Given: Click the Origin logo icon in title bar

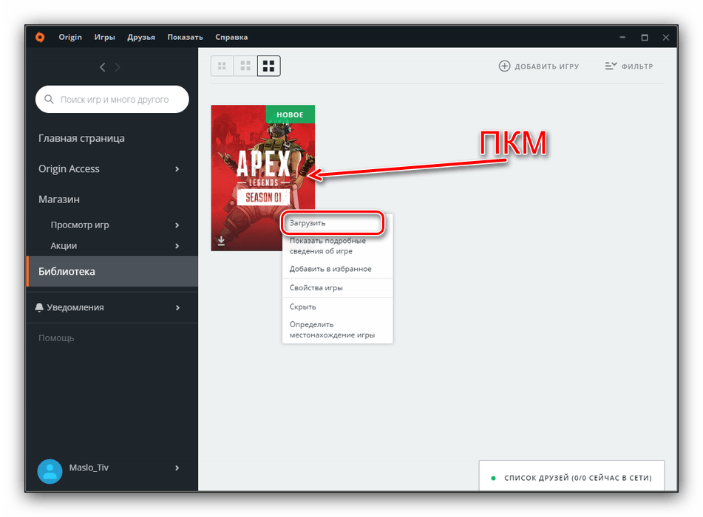Looking at the screenshot, I should tap(40, 37).
